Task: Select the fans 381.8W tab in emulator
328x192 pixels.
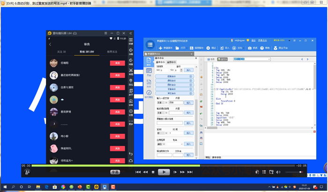Action: tap(87, 52)
